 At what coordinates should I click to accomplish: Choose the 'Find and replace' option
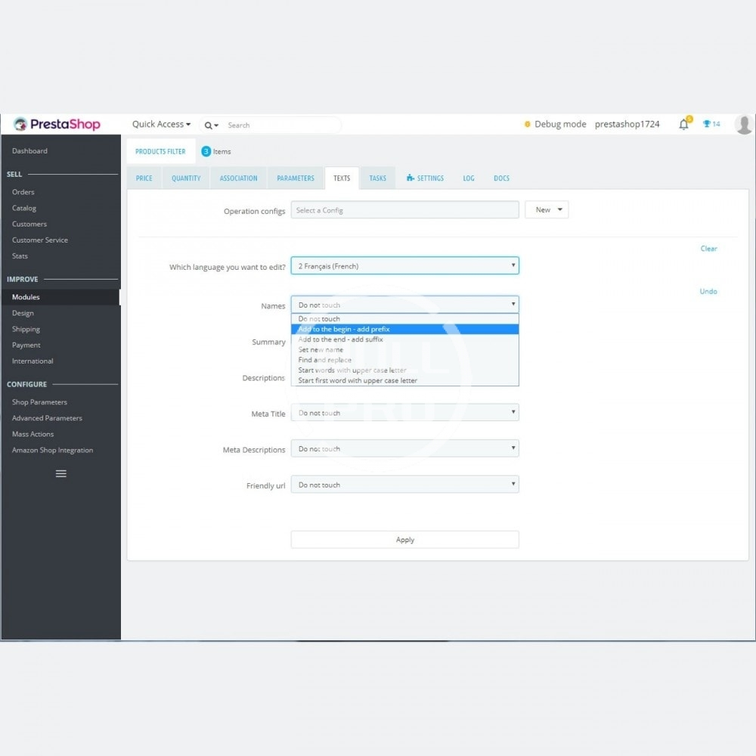[x=324, y=360]
